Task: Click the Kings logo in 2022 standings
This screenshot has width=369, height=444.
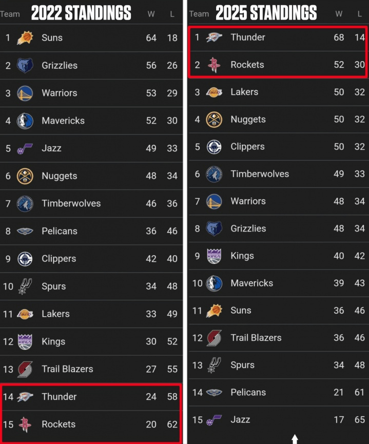Action: tap(25, 341)
